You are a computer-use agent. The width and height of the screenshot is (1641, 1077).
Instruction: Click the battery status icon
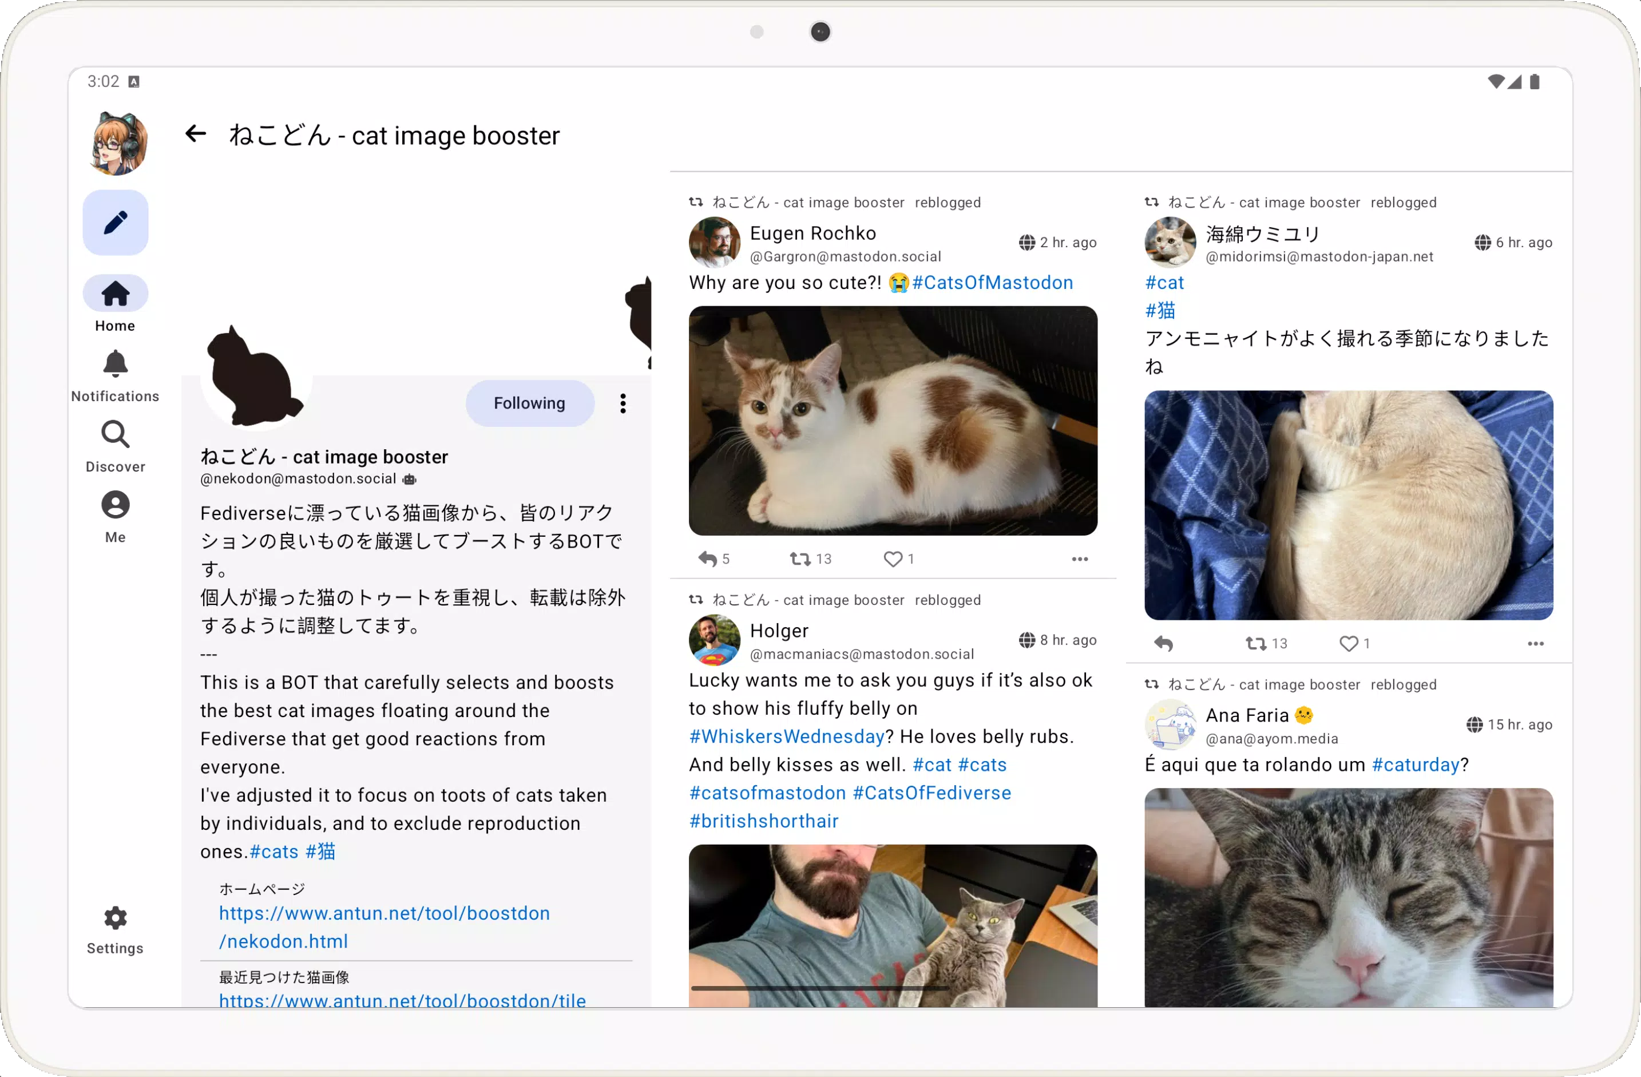[x=1534, y=81]
